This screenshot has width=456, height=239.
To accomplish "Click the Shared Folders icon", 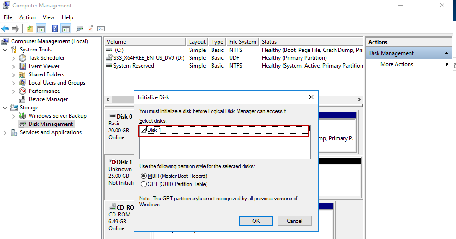I will pos(23,74).
